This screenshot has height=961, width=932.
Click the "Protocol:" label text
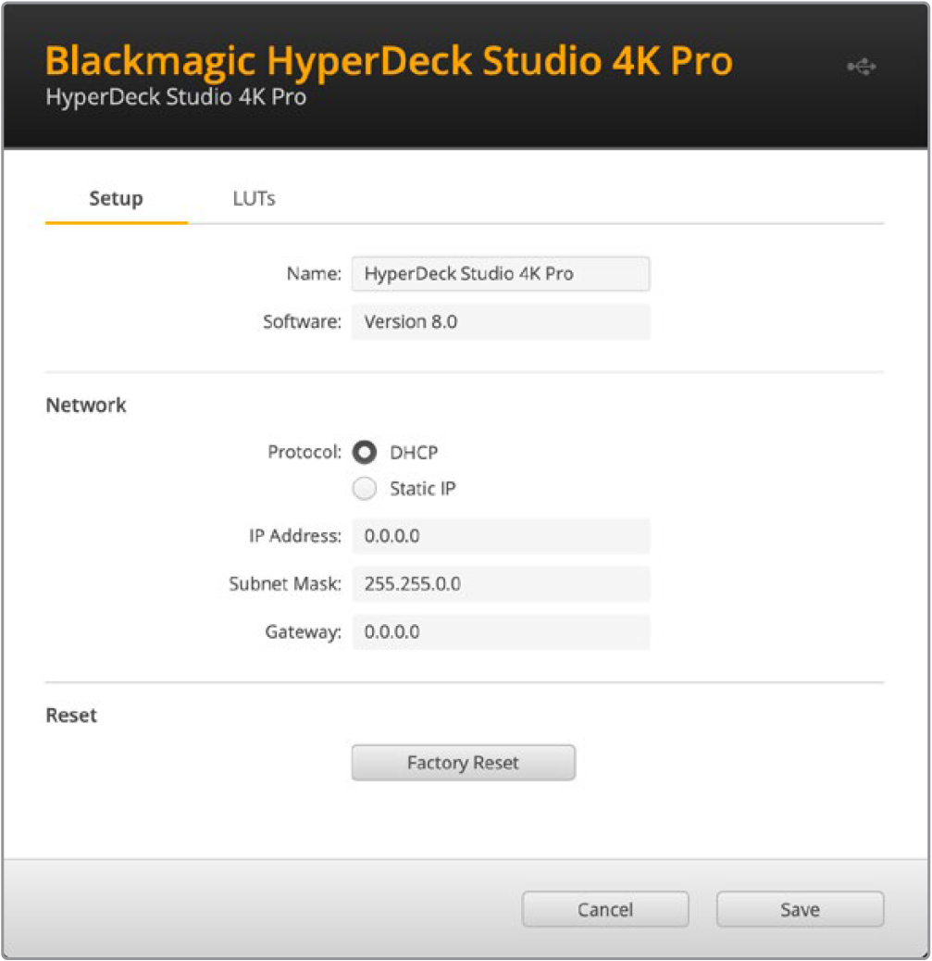304,453
